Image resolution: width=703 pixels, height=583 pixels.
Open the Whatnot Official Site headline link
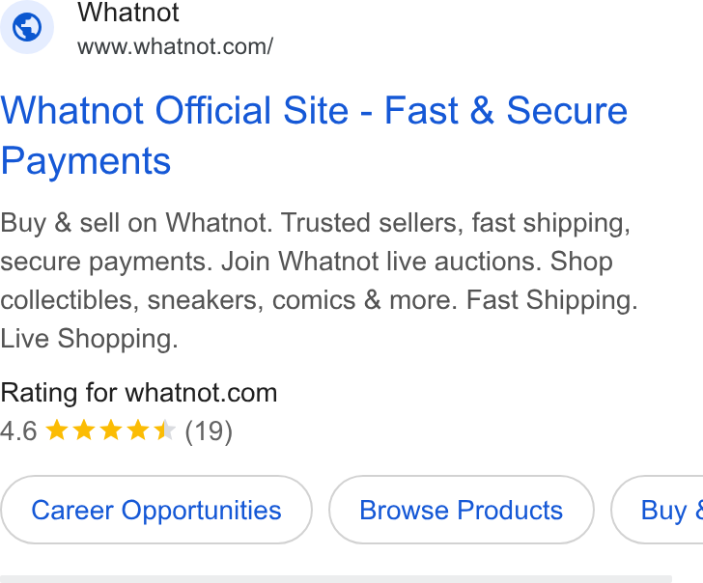click(314, 135)
